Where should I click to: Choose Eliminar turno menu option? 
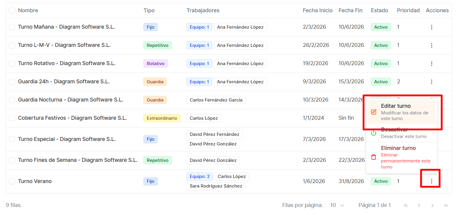point(402,157)
